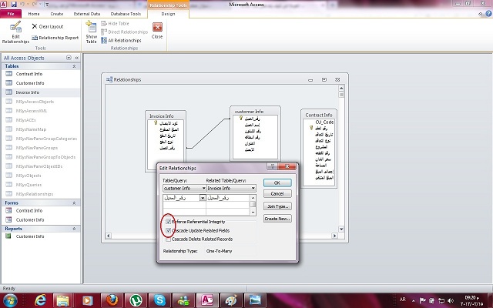Open the External Data tab
Image resolution: width=493 pixels, height=308 pixels.
click(x=87, y=14)
